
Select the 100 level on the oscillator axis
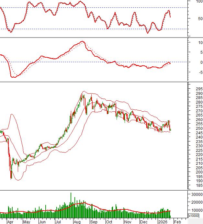click(199, 2)
